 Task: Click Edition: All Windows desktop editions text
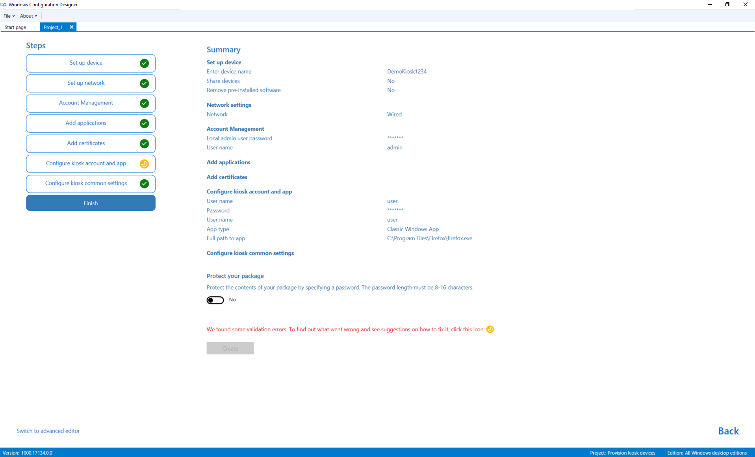tap(707, 453)
